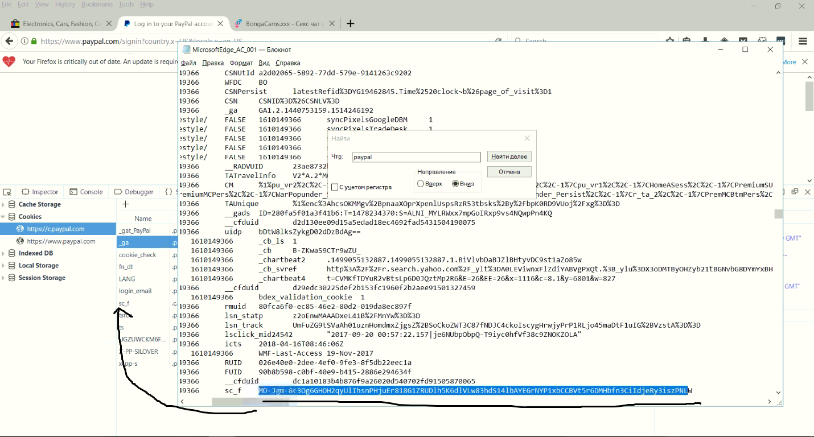Open site info icon beside padlock
Screen dimensions: 814x437
pyautogui.click(x=24, y=41)
